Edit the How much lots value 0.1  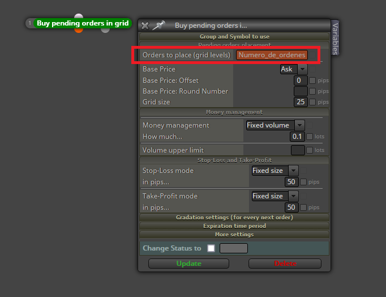coord(297,136)
